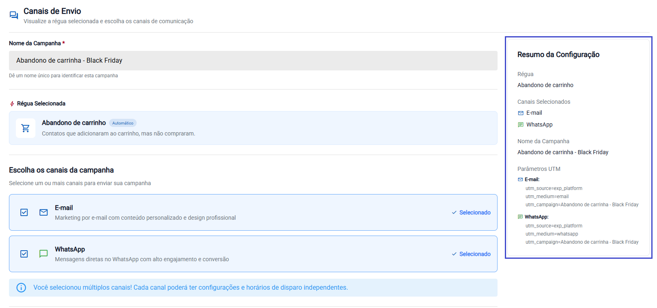Image resolution: width=657 pixels, height=308 pixels.
Task: Click the Selecionado label on the E-mail card
Action: 474,212
